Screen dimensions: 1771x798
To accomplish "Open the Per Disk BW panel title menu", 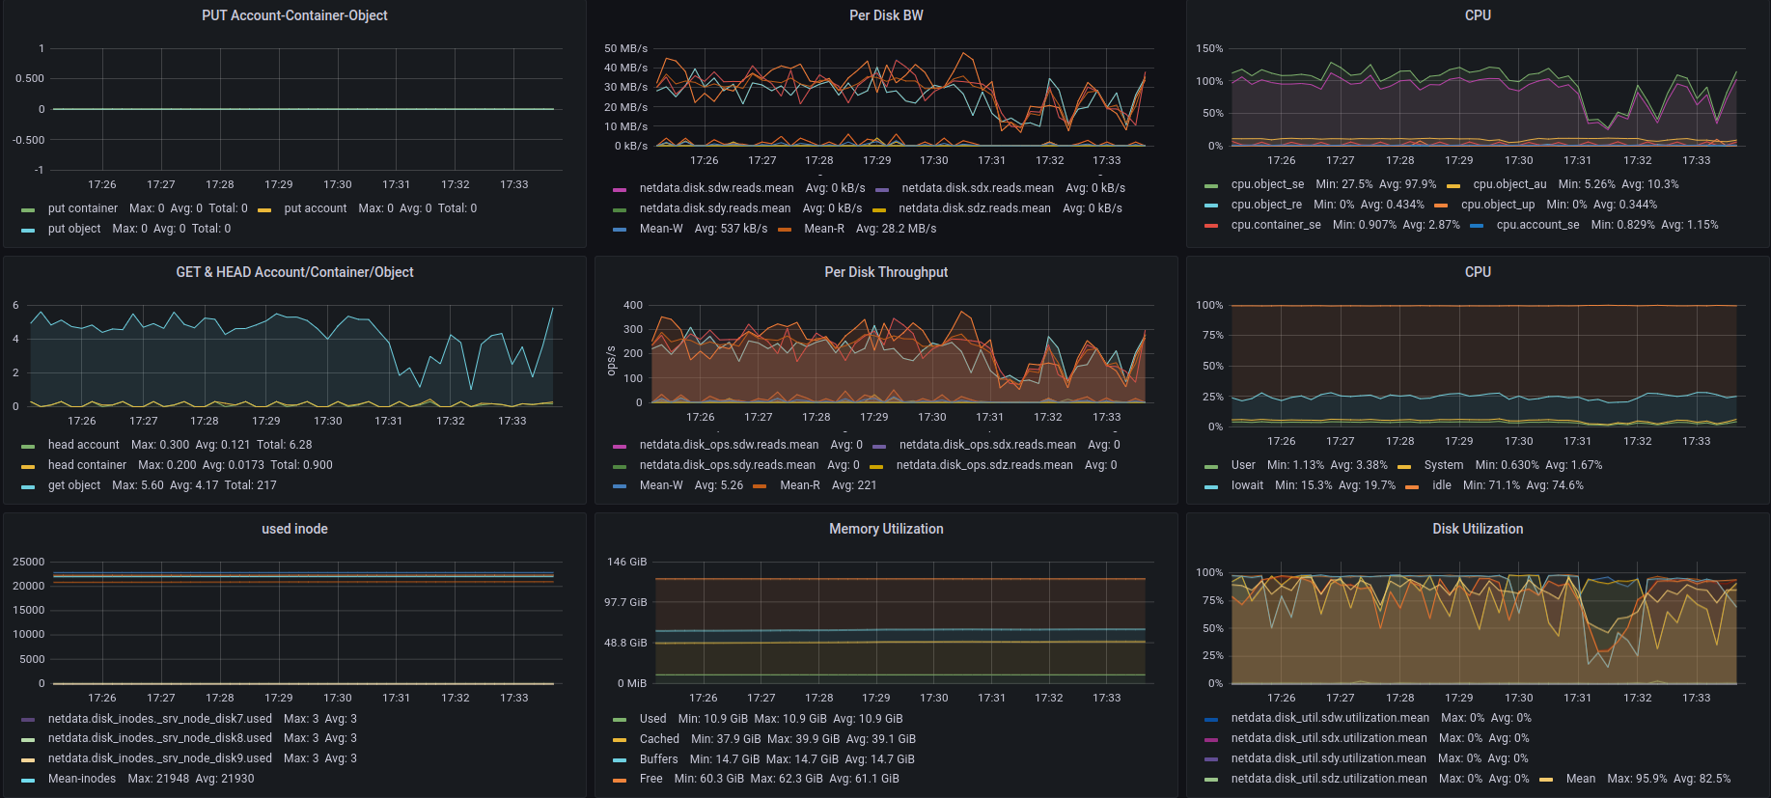I will pos(885,15).
